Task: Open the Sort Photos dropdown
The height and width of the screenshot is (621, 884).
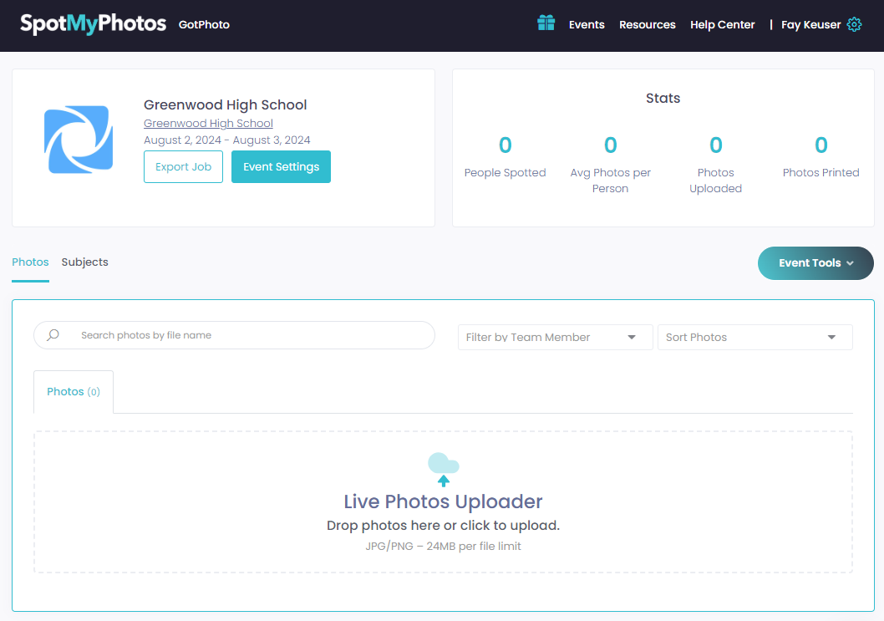Action: 754,338
